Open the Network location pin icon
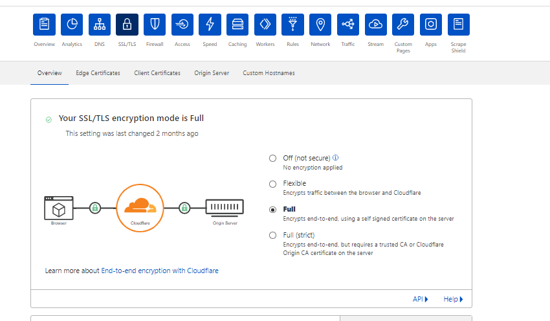Image resolution: width=550 pixels, height=321 pixels. pyautogui.click(x=320, y=25)
